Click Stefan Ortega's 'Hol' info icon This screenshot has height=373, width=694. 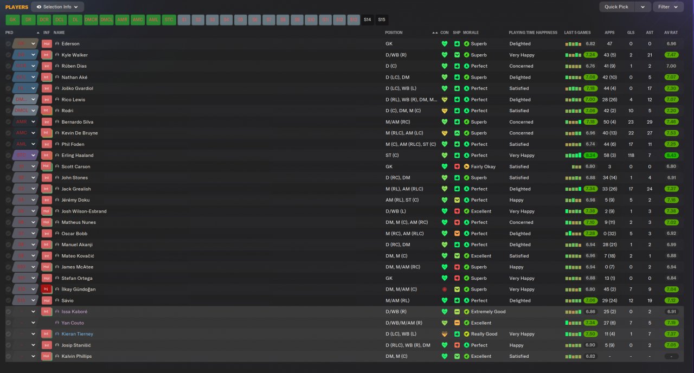coord(47,278)
